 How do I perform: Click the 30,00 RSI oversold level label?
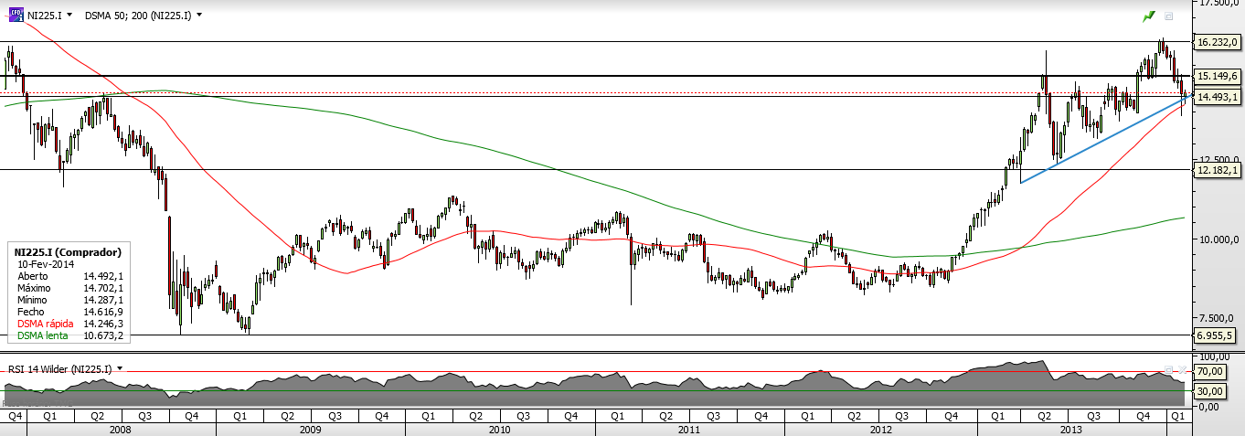point(1210,391)
